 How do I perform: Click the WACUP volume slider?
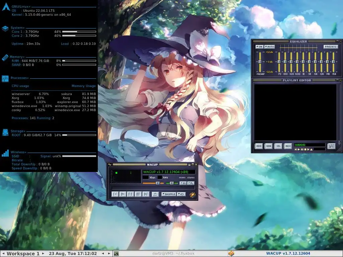[153, 183]
